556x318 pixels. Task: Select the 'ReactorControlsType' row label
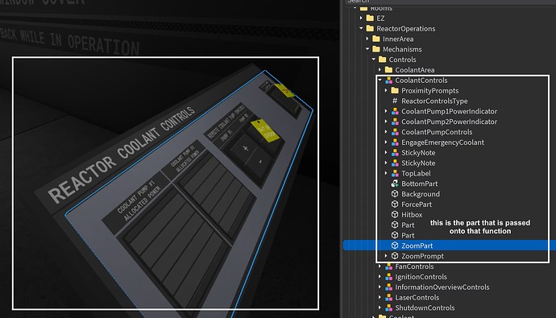pyautogui.click(x=434, y=101)
